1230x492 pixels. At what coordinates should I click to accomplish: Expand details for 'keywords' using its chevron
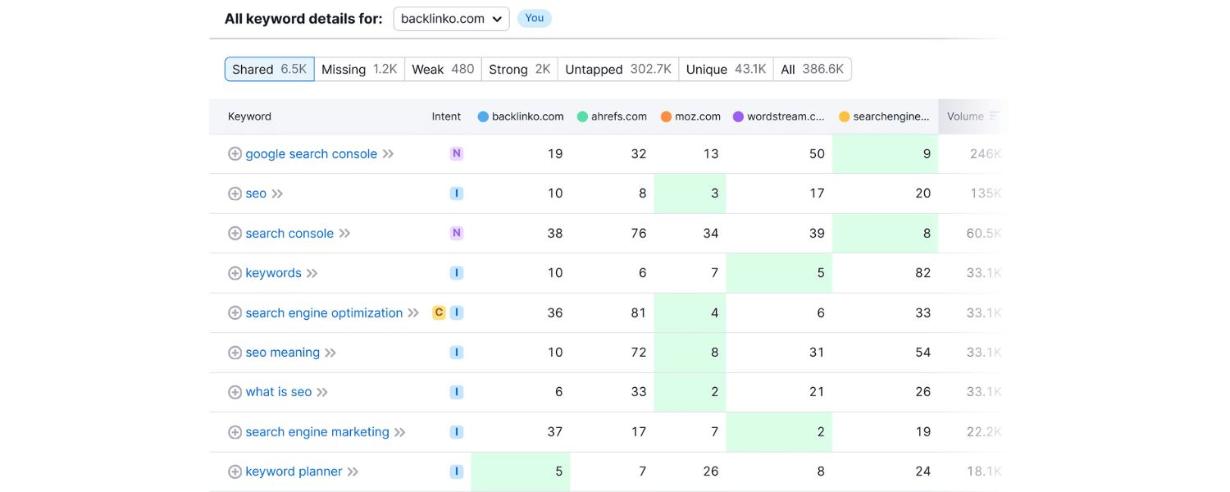(312, 272)
